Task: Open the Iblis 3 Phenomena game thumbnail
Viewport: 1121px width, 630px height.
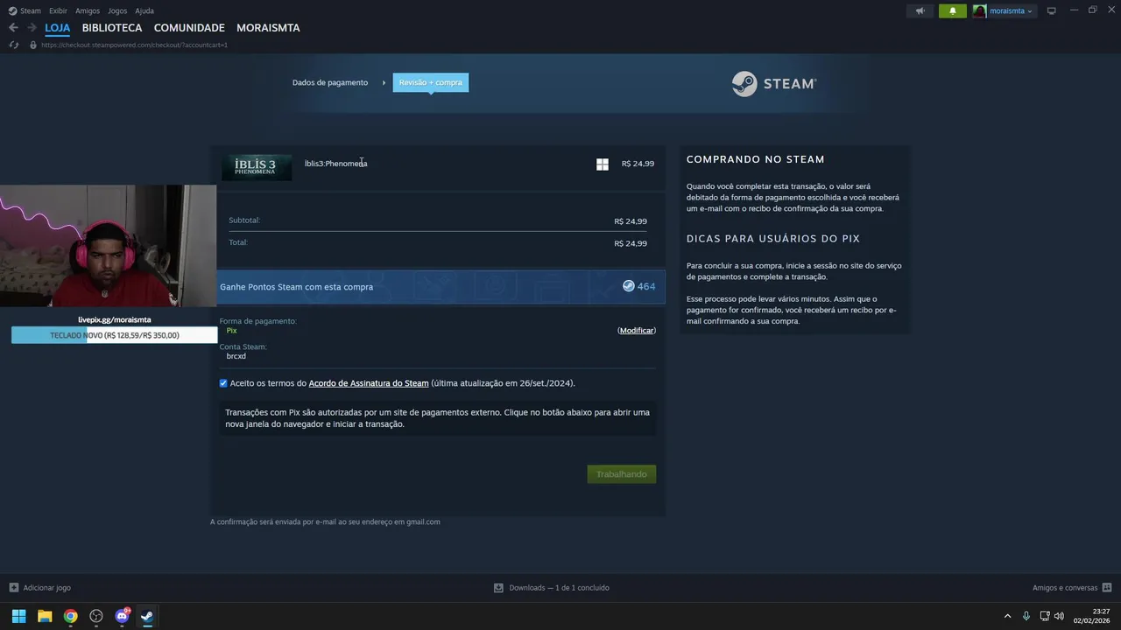Action: [x=257, y=167]
